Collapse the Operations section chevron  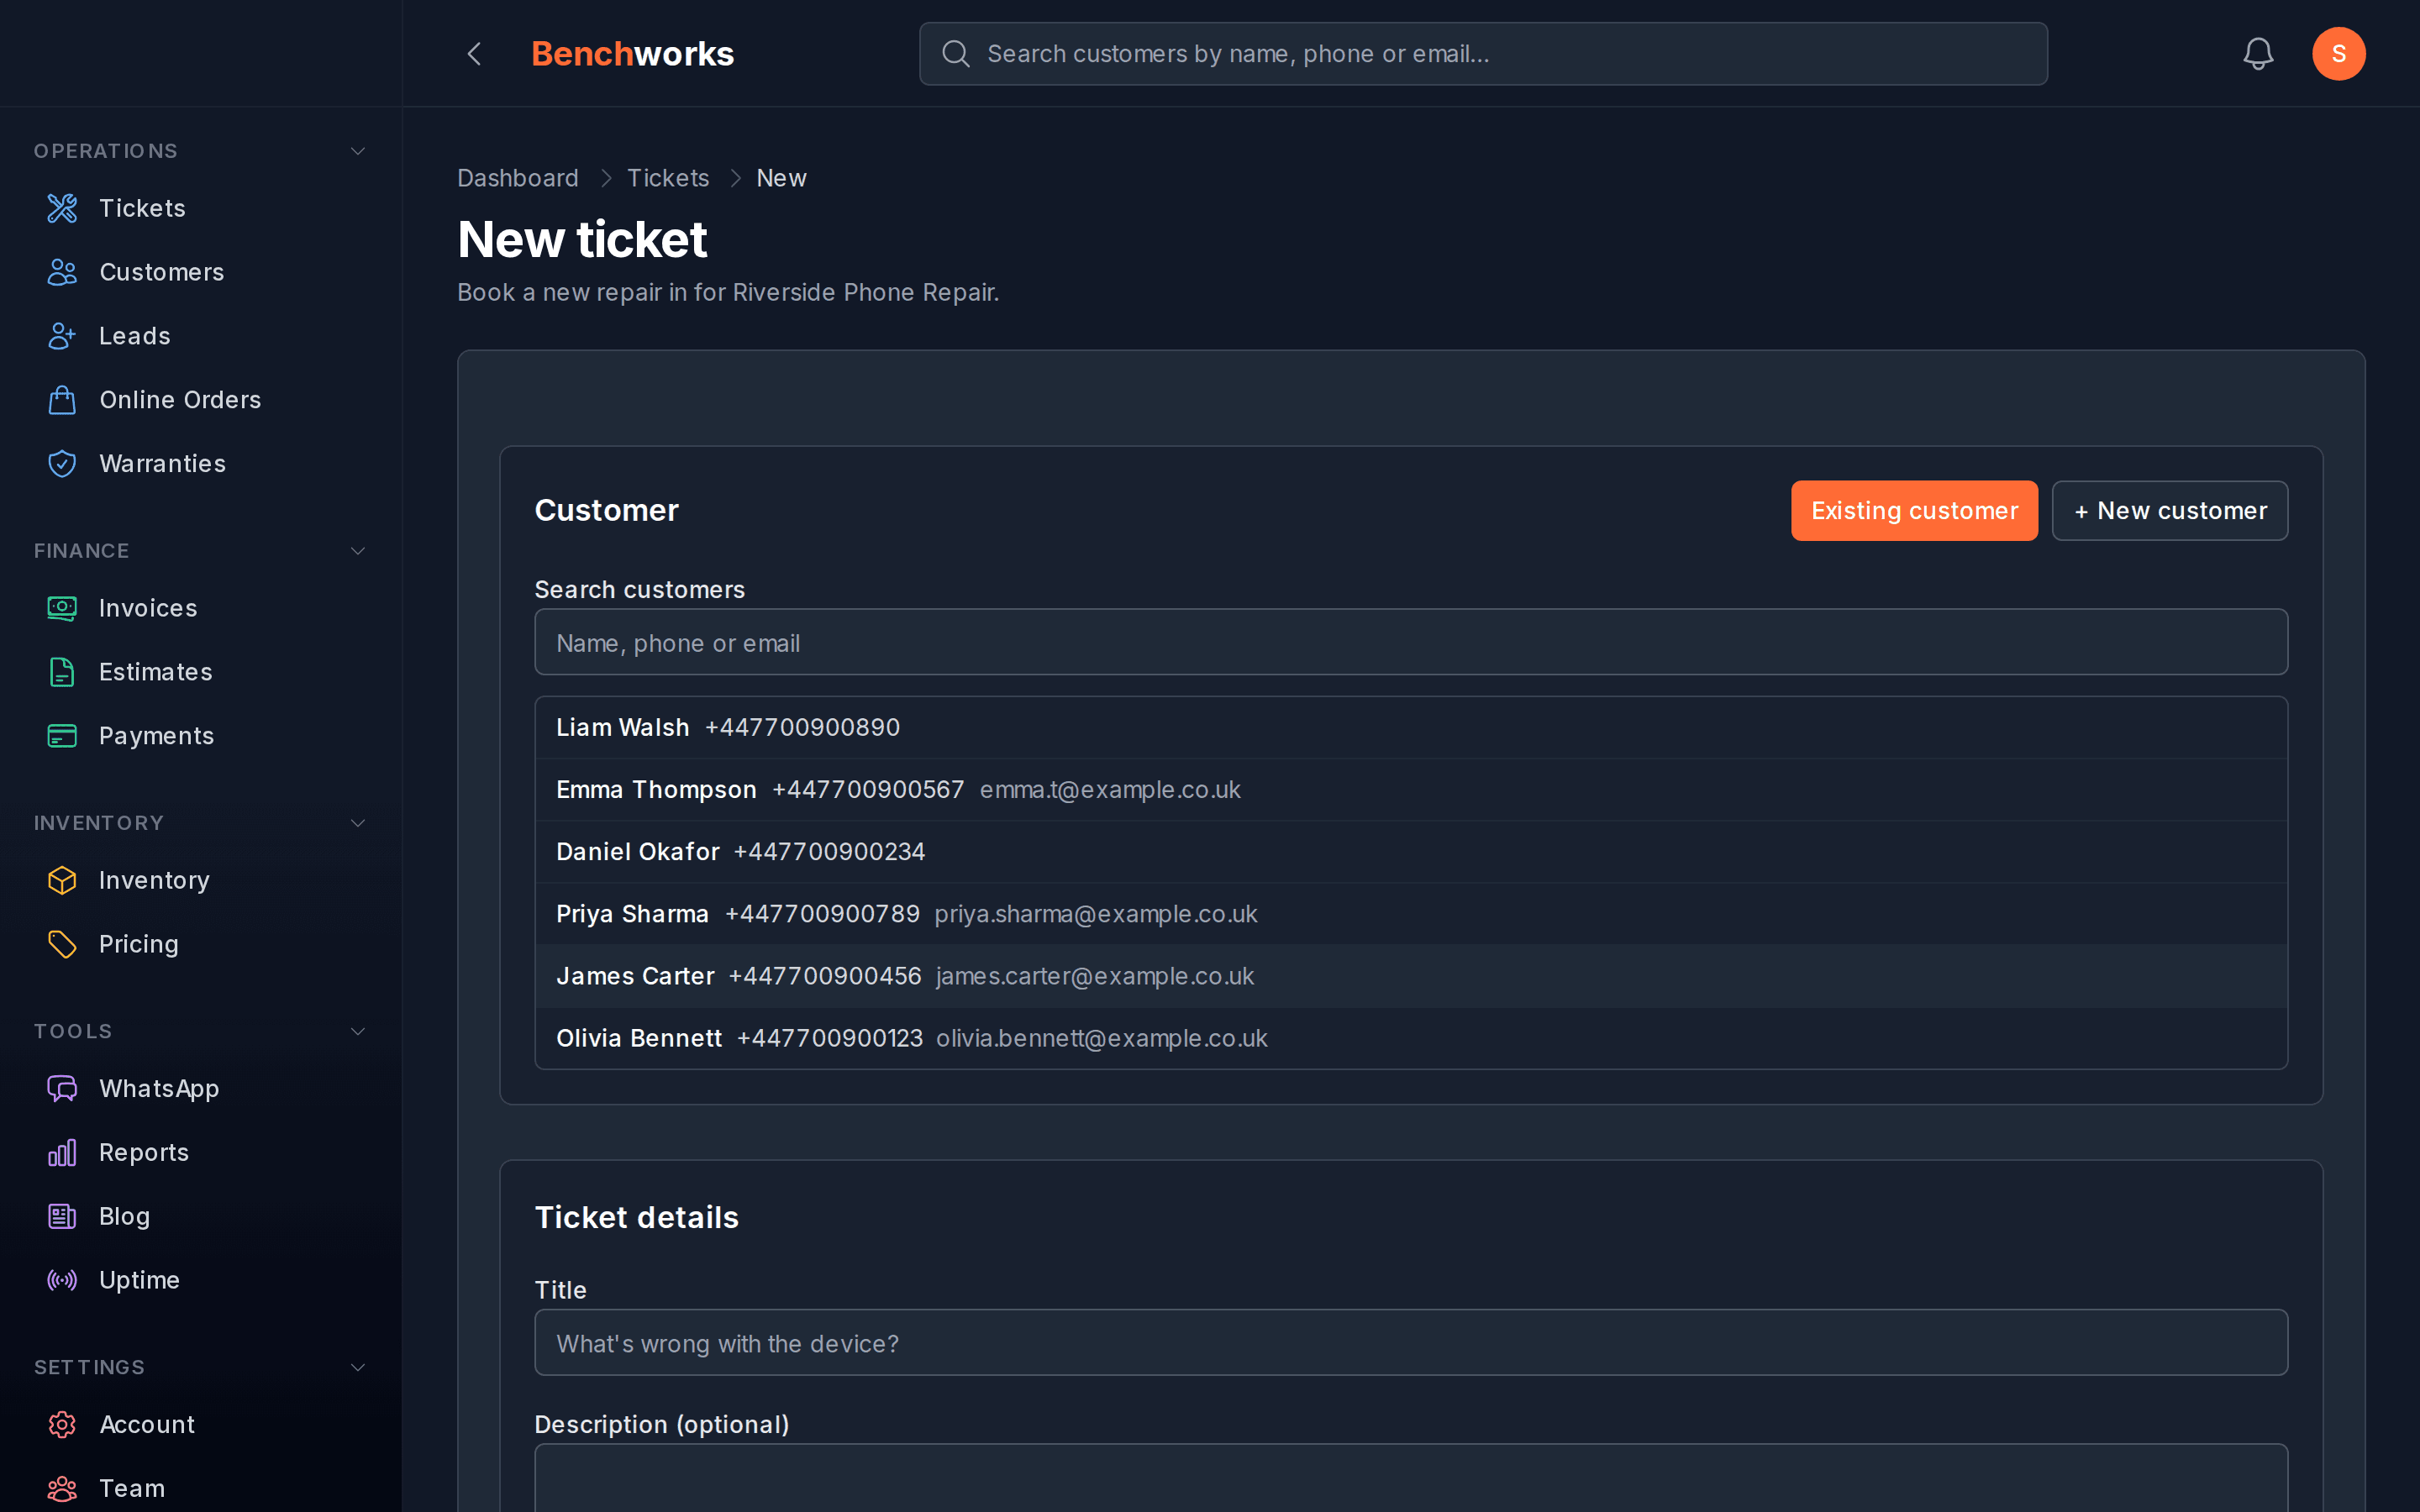coord(358,151)
